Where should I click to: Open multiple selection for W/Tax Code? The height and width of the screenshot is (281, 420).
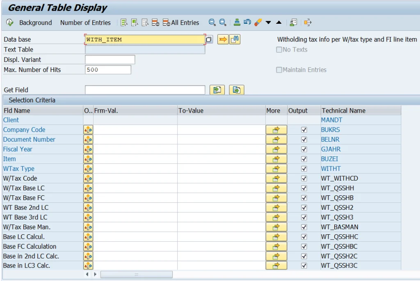(x=276, y=179)
